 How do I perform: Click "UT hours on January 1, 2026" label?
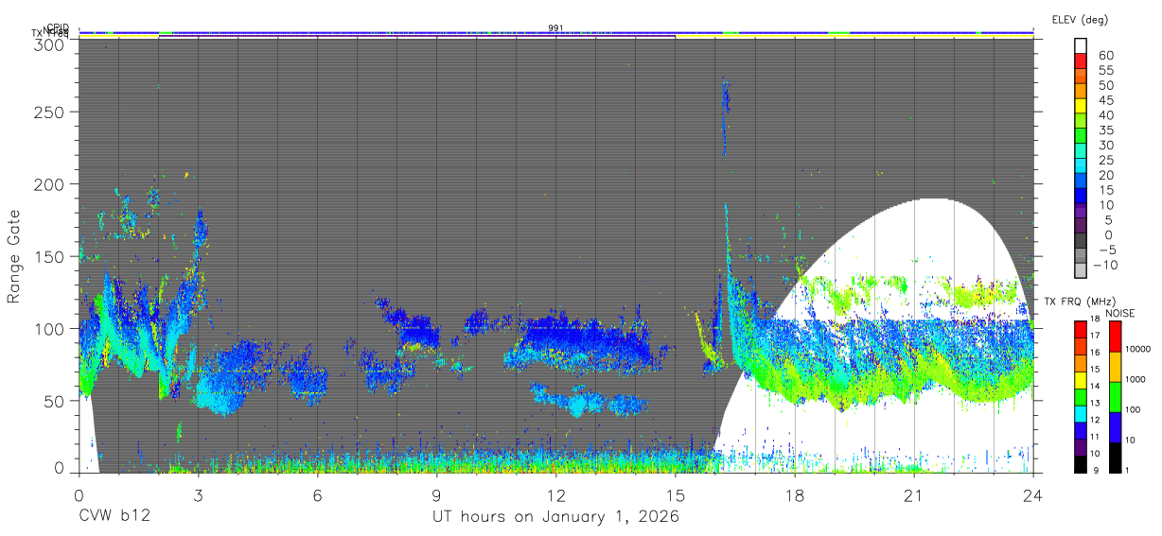coord(555,517)
